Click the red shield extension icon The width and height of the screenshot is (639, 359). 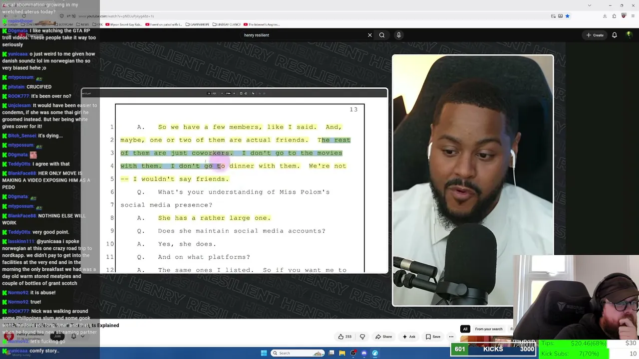(624, 16)
